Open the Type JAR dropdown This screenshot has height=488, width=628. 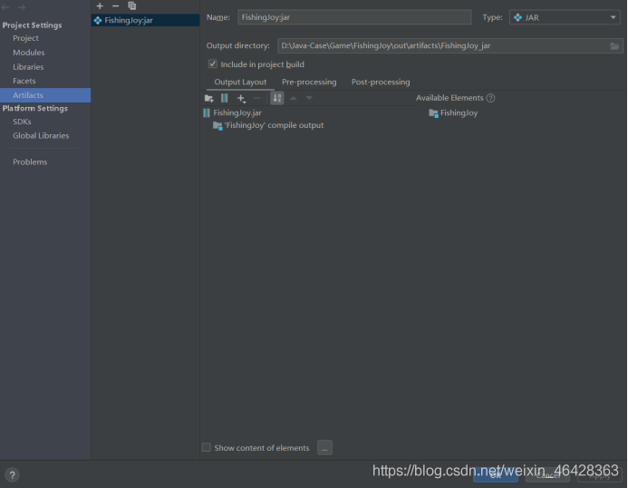tap(565, 17)
